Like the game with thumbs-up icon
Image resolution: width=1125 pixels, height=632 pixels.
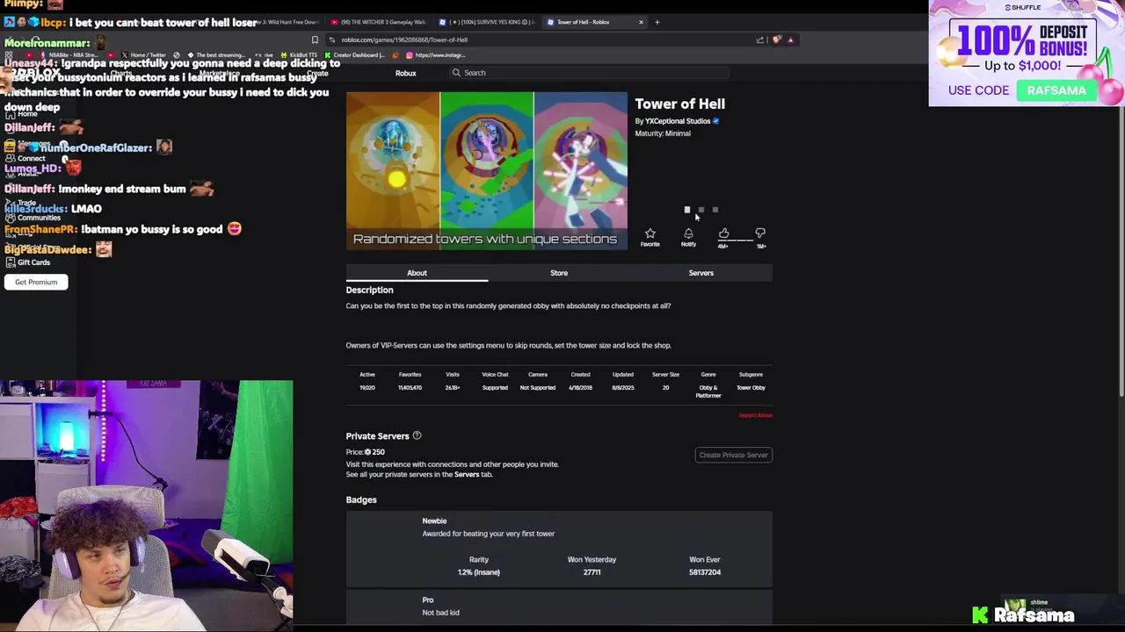(723, 233)
